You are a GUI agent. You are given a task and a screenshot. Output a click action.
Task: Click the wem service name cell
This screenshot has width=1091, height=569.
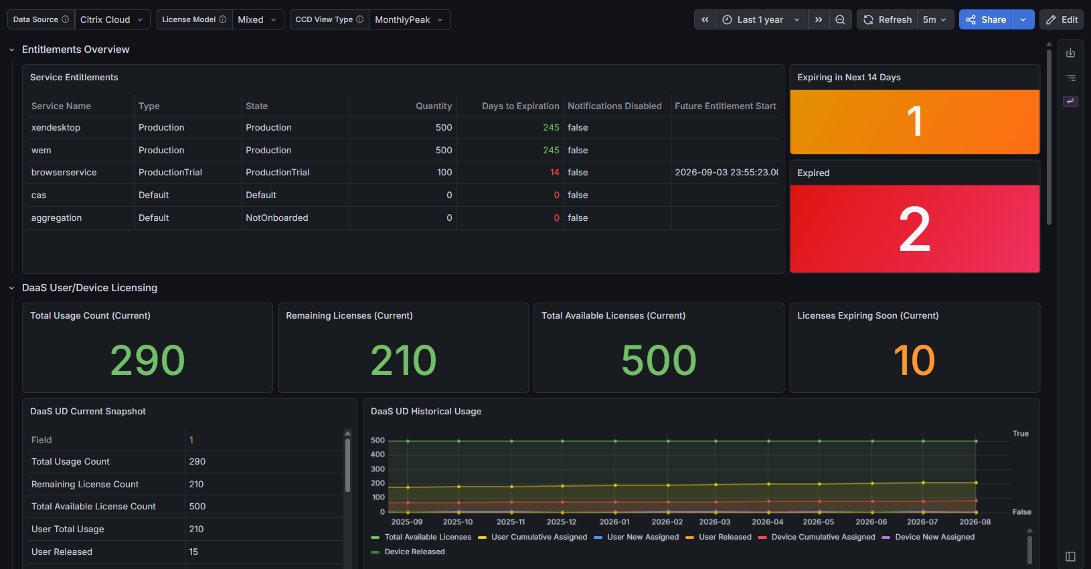pyautogui.click(x=41, y=150)
